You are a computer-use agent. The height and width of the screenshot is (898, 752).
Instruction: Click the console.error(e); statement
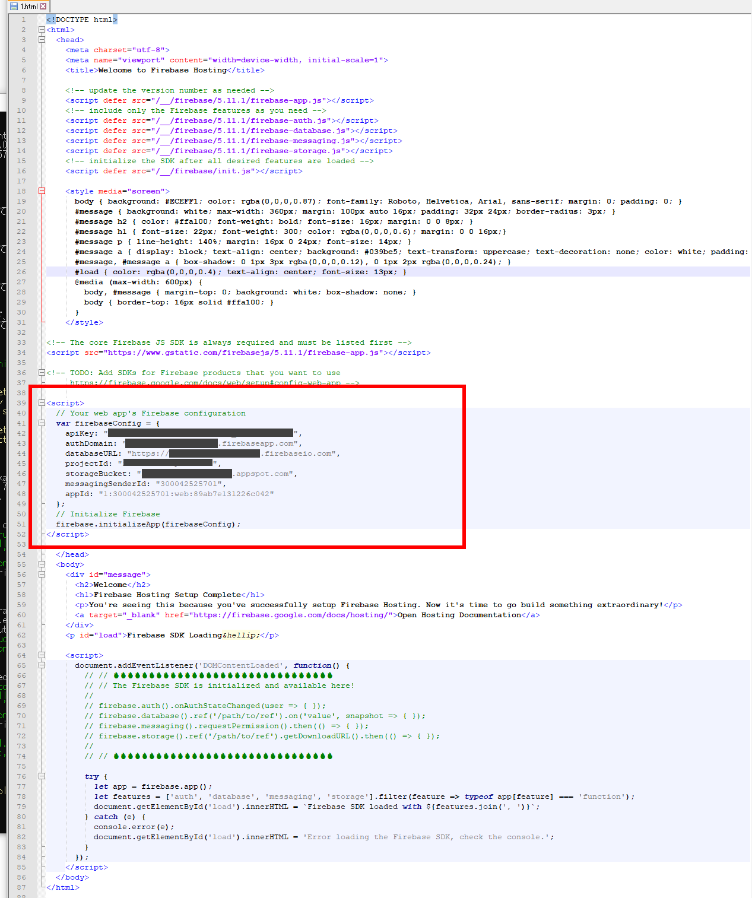[134, 827]
